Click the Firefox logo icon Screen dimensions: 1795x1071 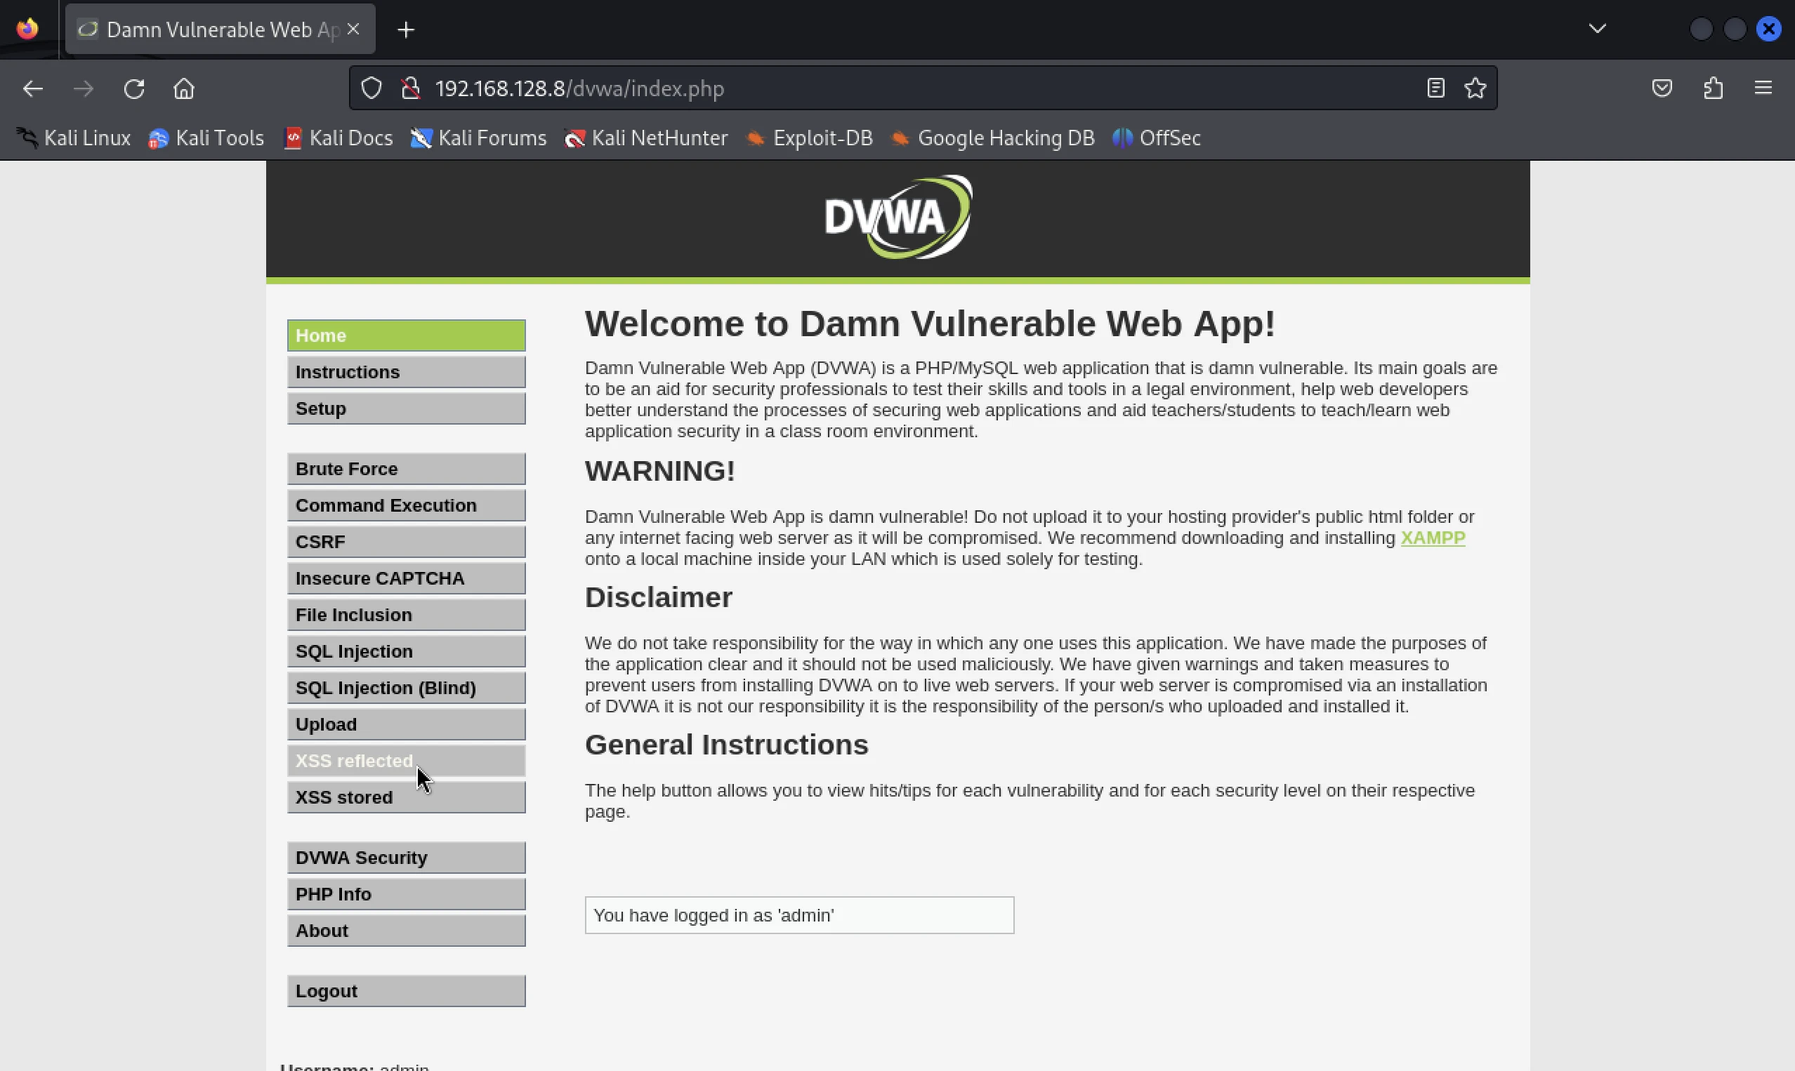[27, 29]
